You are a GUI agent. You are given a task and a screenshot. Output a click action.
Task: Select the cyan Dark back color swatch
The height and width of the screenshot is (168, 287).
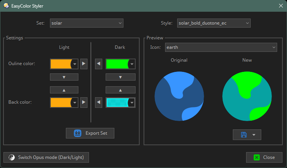(117, 102)
